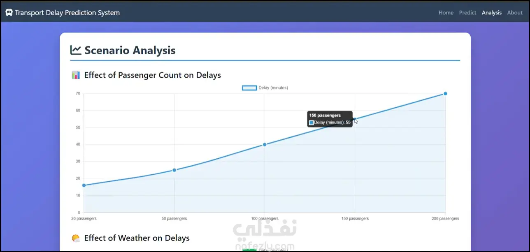Click the Transport Delay Prediction System title
The width and height of the screenshot is (530, 252).
coord(67,13)
